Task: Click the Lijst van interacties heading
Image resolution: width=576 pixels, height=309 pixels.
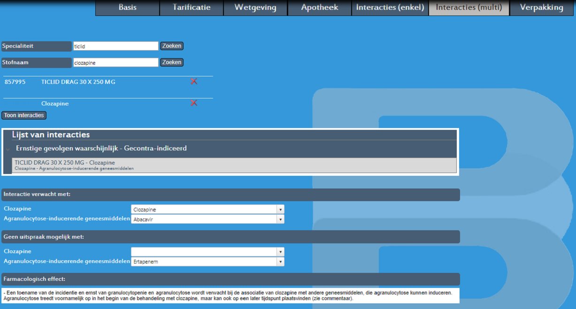Action: point(51,135)
